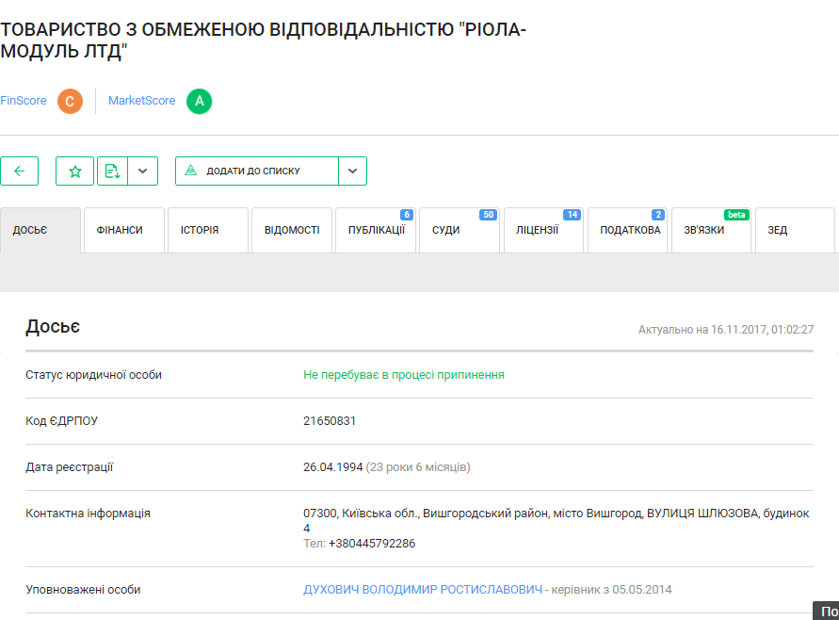The height and width of the screenshot is (620, 839).
Task: Open the dropdown next to Додати до списку
Action: (x=352, y=171)
